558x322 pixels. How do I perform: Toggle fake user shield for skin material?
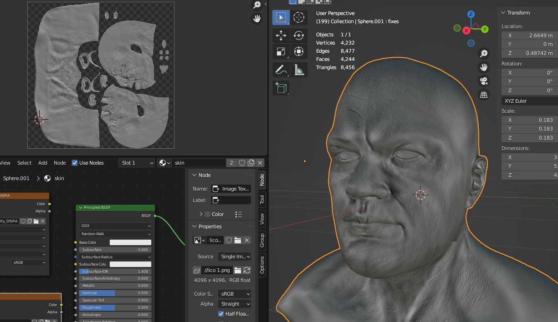point(242,163)
